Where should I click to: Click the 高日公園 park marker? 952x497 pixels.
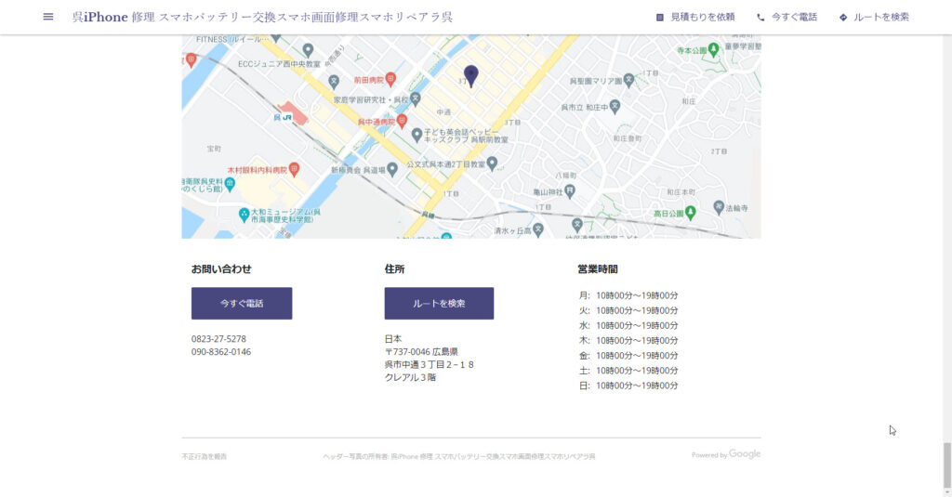click(x=691, y=213)
